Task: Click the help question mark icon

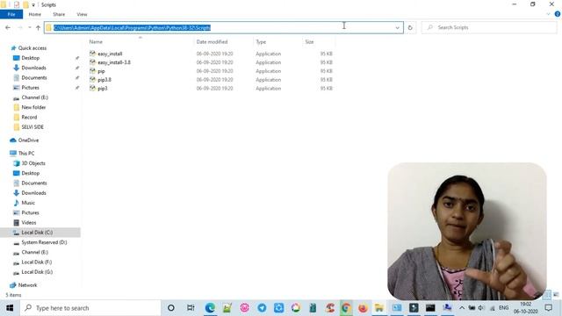Action: tap(558, 14)
